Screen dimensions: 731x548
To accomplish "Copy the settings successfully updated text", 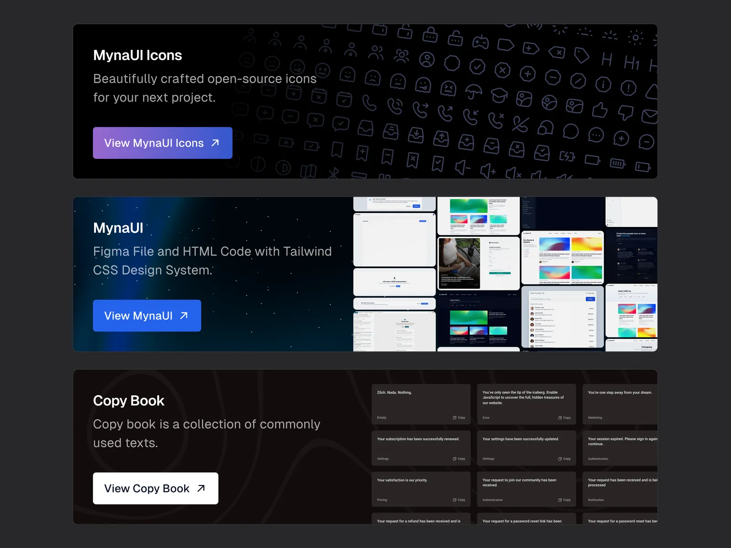I will pos(564,458).
